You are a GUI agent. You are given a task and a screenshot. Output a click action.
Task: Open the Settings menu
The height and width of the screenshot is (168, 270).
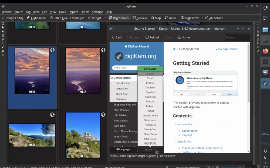point(97,12)
